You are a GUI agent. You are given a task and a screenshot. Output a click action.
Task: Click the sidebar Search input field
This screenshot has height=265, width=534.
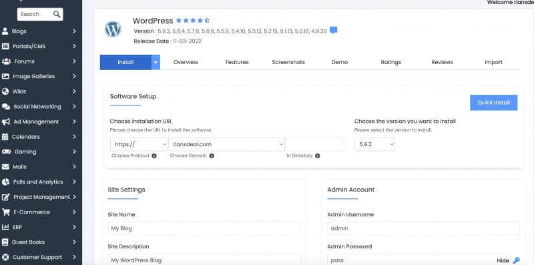click(35, 14)
